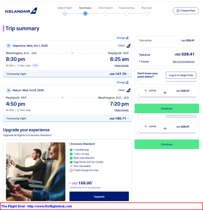
Task: Click the info icon beside the 6h 30m Non-stop label
Action: click(18, 110)
